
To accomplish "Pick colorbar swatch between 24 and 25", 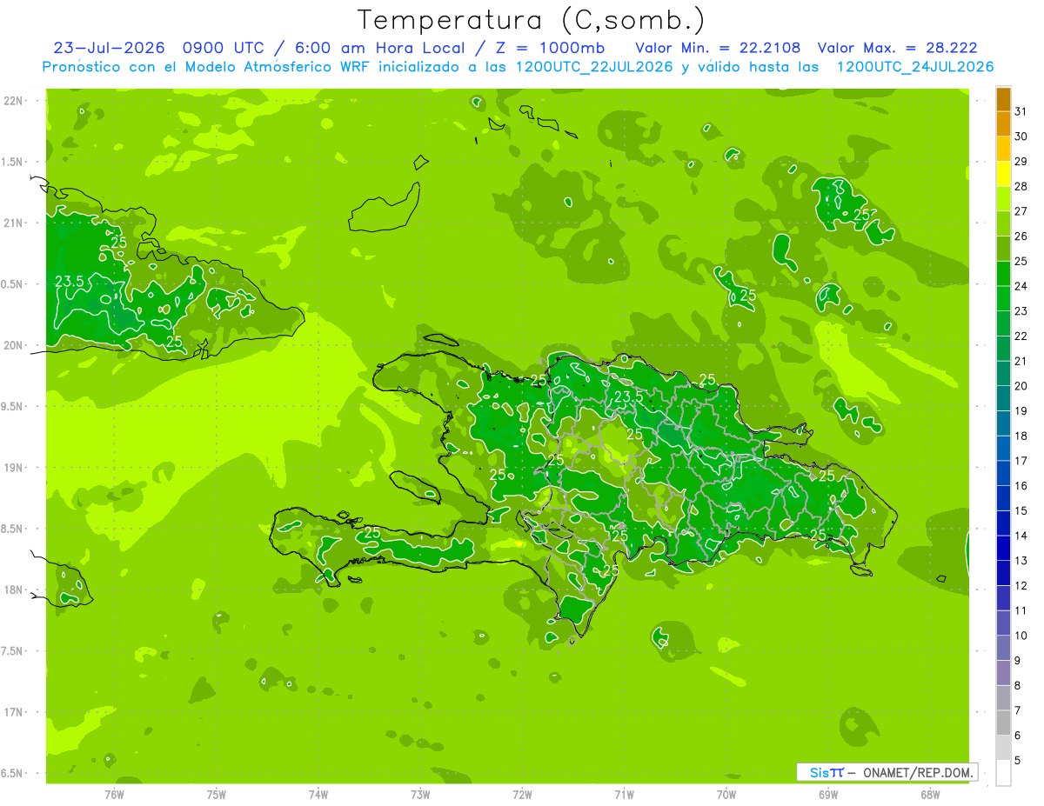I will click(x=1003, y=274).
